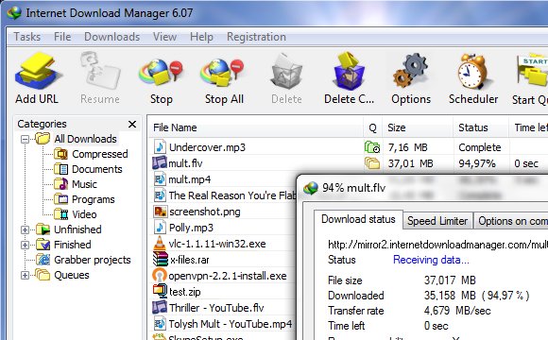
Task: Select the Finished label in categories tree
Action: coord(73,245)
